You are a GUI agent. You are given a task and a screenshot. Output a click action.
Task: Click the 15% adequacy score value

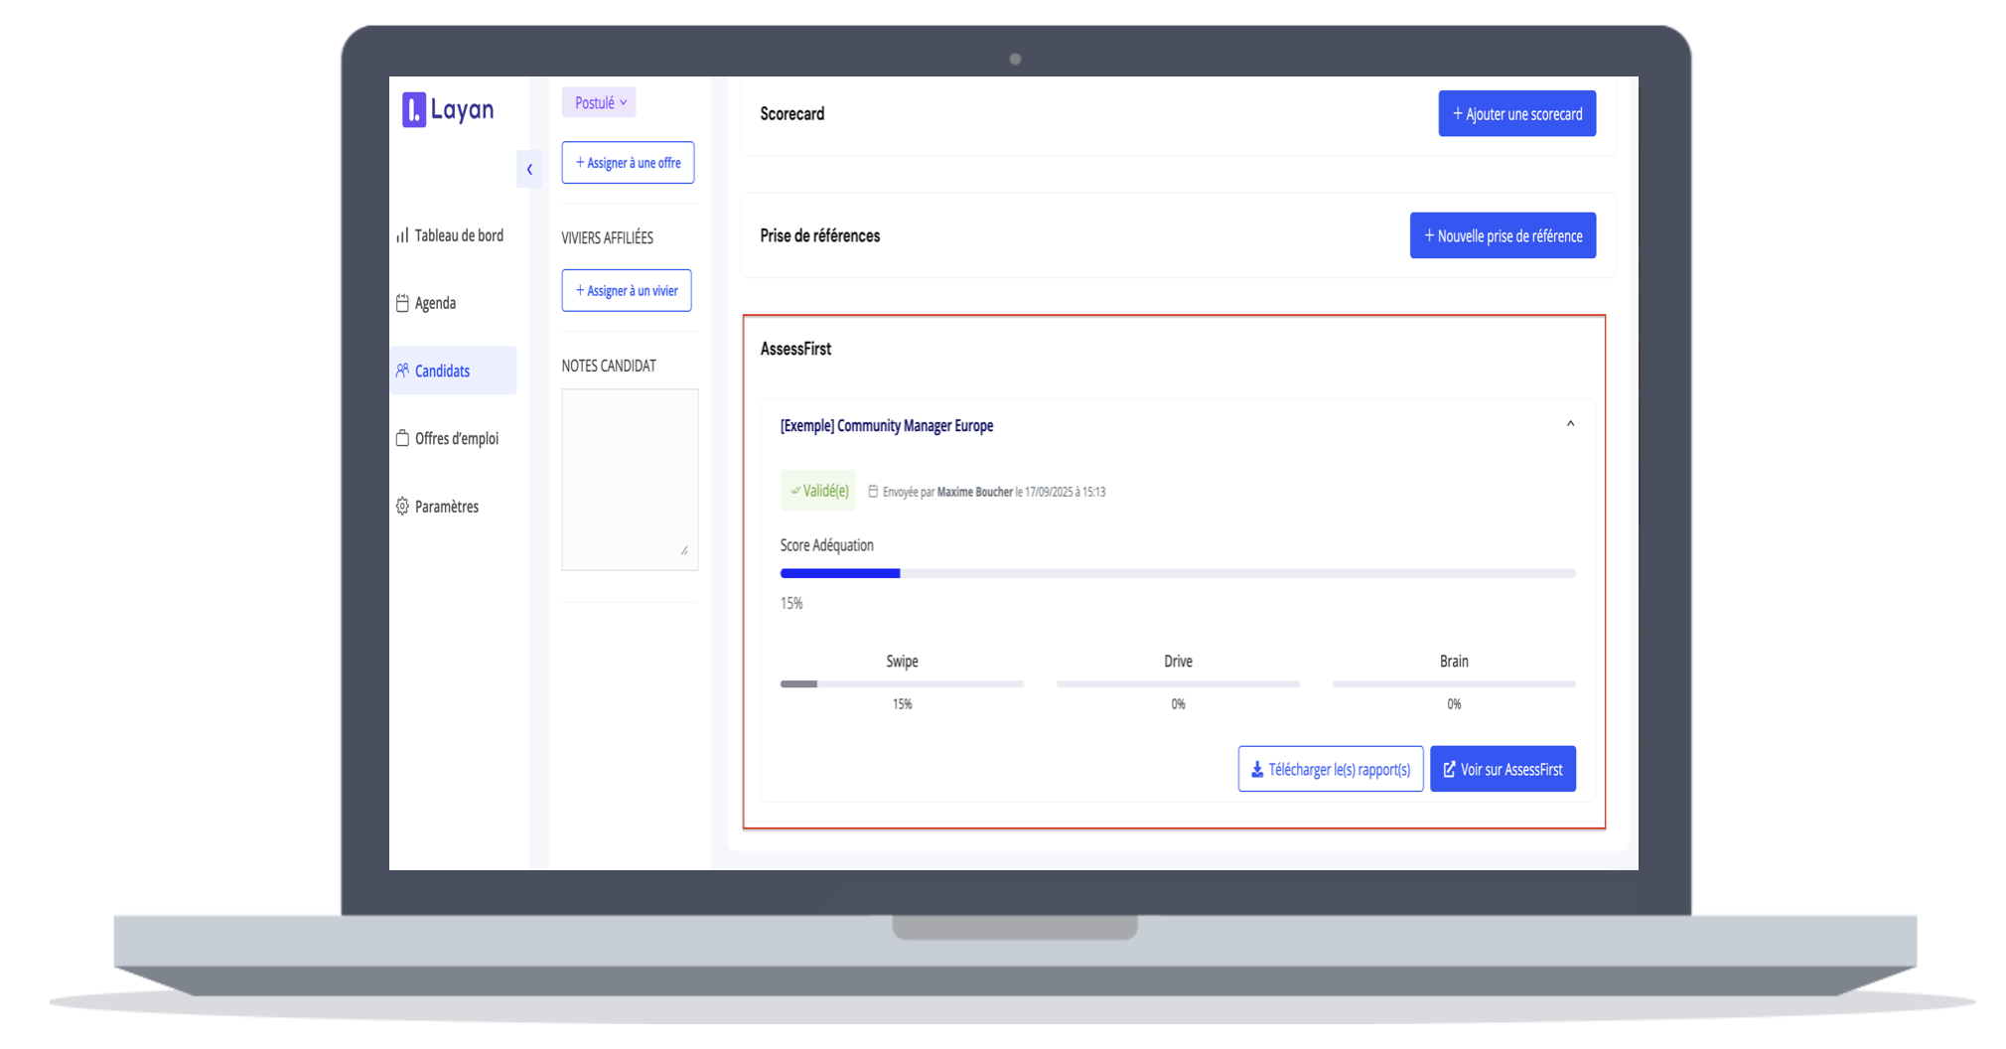[791, 603]
